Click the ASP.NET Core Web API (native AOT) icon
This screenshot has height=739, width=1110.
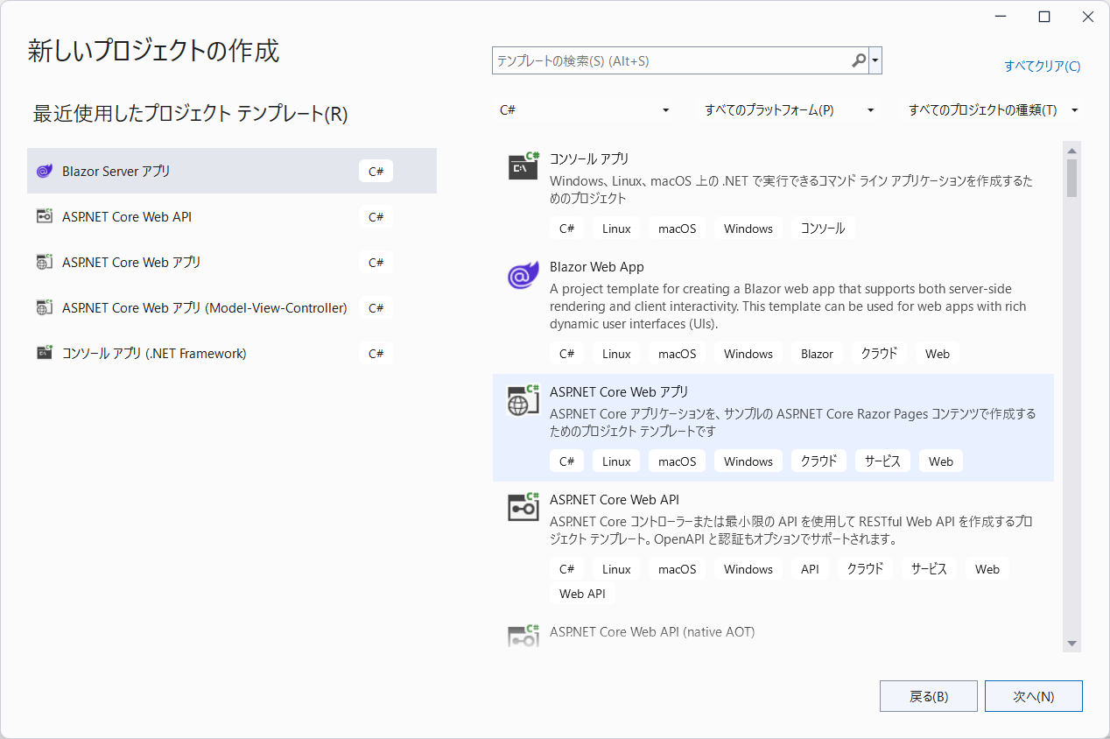[523, 637]
